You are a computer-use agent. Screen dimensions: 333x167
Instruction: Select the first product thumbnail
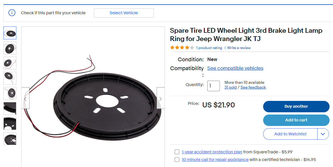[x=10, y=33]
